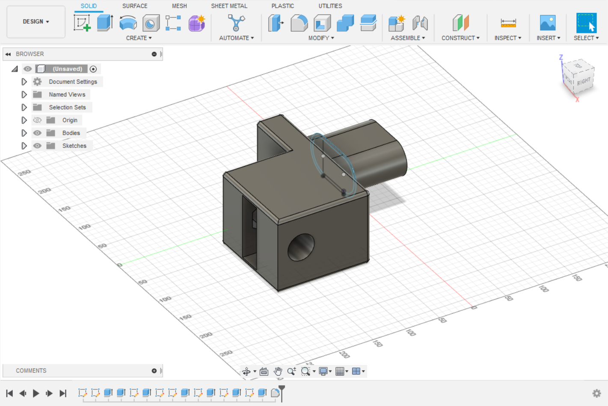
Task: Open the Create Form tool
Action: coord(197,23)
